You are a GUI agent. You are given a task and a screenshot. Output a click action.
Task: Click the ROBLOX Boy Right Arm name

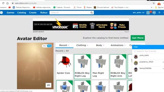click(118, 74)
